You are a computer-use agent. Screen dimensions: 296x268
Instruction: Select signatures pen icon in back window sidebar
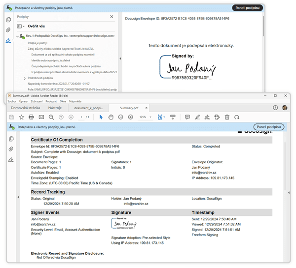8,41
